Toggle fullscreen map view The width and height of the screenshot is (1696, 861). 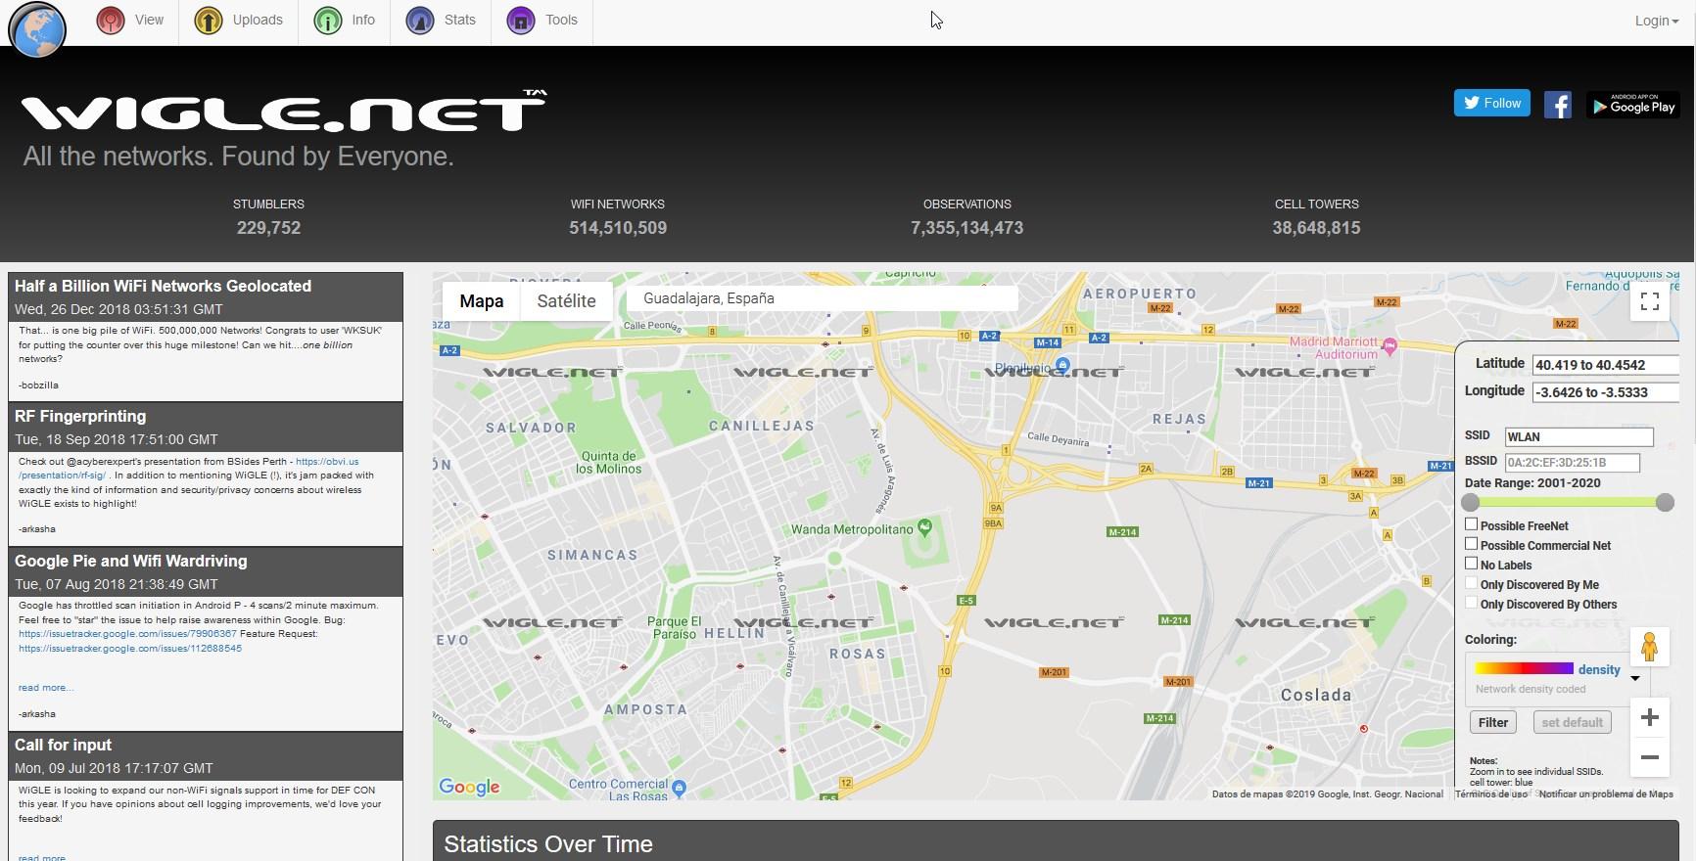[1650, 301]
